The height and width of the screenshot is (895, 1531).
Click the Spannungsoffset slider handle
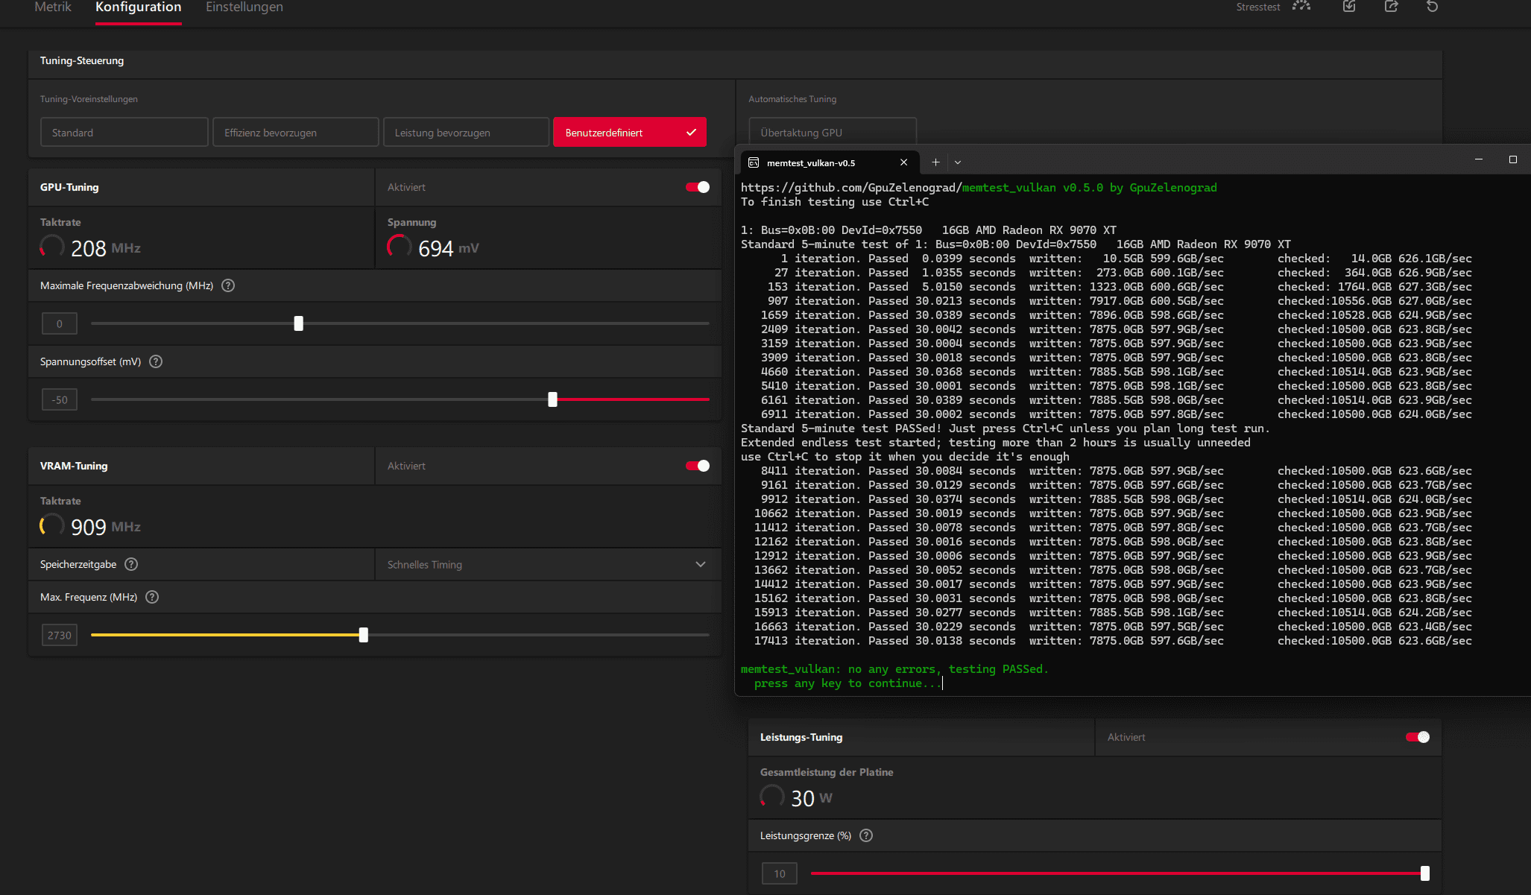pos(552,399)
